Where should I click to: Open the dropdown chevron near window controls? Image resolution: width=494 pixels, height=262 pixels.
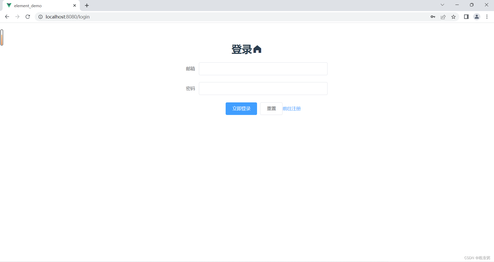(442, 5)
